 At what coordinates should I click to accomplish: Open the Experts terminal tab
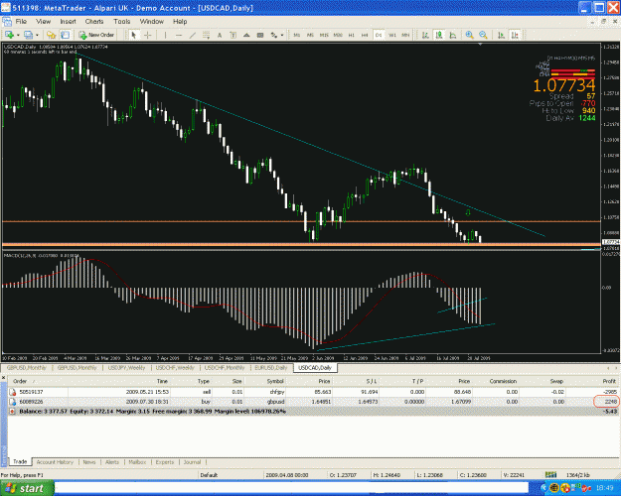(x=165, y=462)
